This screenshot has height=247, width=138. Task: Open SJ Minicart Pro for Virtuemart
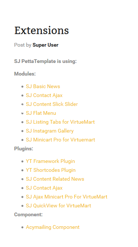(x=60, y=140)
